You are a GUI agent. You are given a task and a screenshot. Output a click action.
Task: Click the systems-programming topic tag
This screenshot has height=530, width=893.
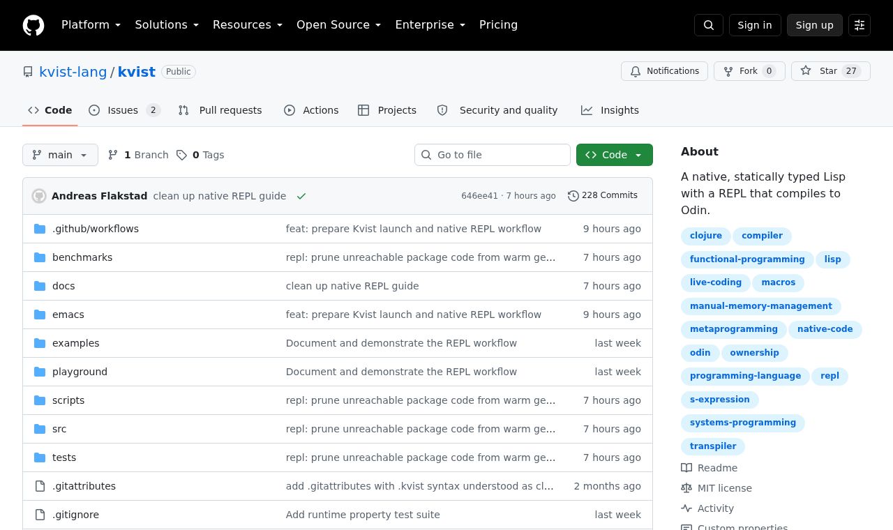pyautogui.click(x=743, y=423)
